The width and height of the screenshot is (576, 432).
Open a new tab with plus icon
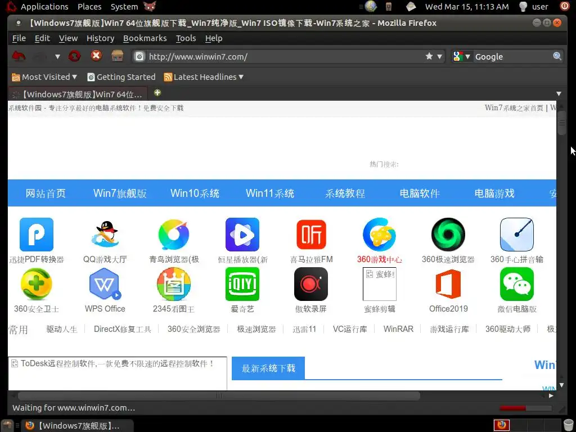[x=157, y=93]
